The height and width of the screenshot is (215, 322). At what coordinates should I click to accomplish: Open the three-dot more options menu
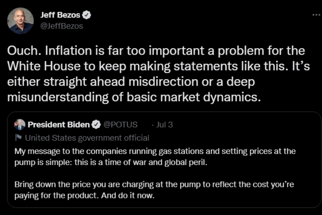click(x=316, y=15)
